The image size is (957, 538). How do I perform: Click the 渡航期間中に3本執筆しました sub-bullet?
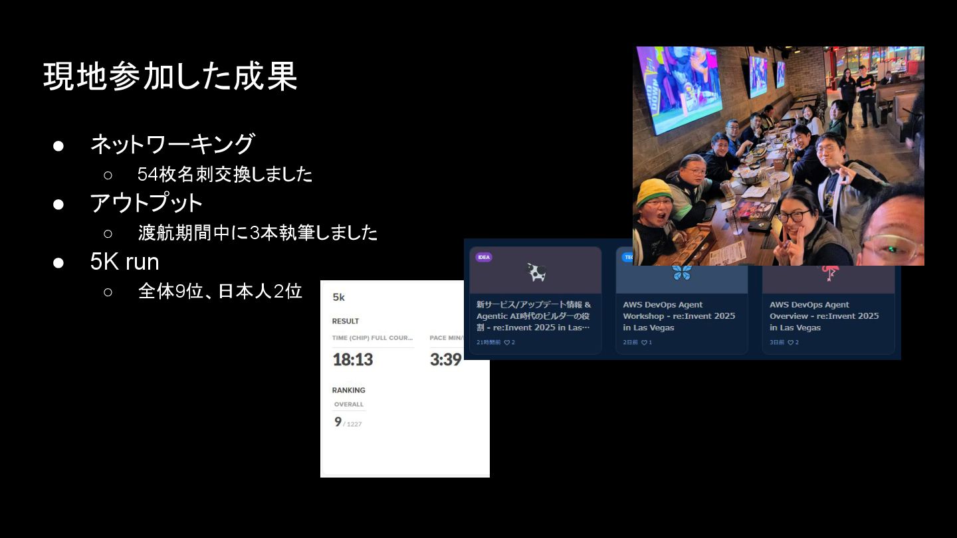[x=258, y=232]
